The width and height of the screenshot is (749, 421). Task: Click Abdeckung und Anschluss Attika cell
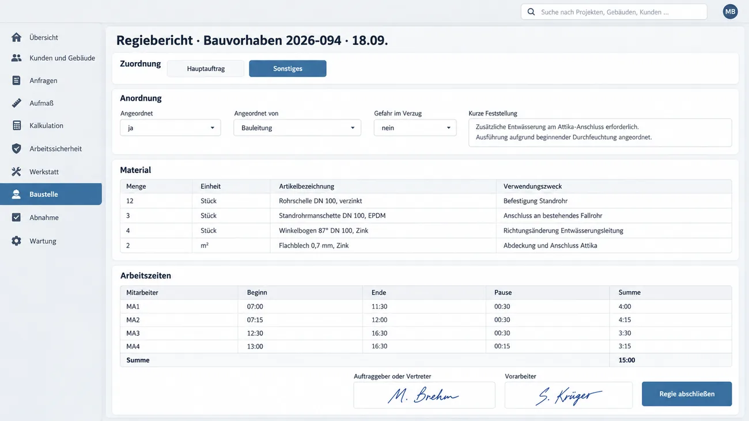tap(614, 246)
